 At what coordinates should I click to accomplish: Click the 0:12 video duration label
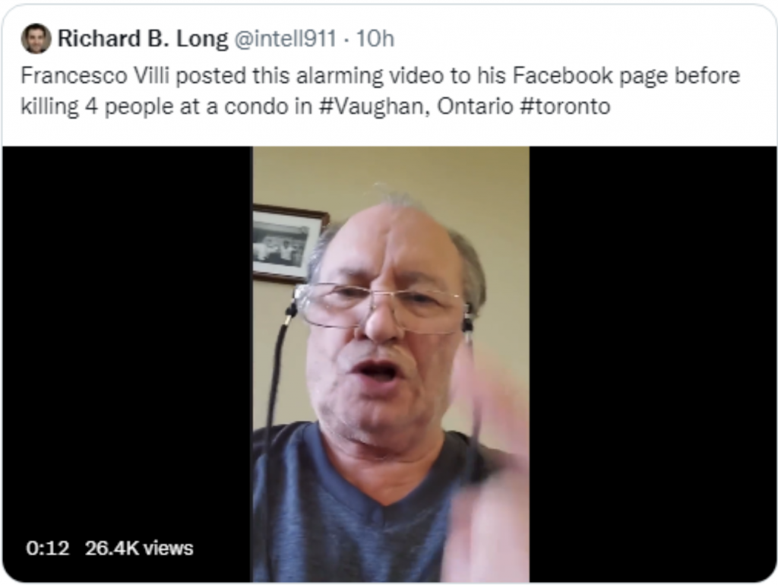point(48,549)
